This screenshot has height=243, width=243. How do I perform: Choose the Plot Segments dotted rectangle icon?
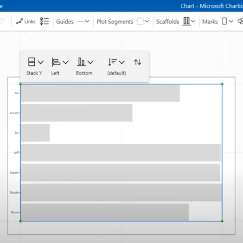click(x=140, y=21)
